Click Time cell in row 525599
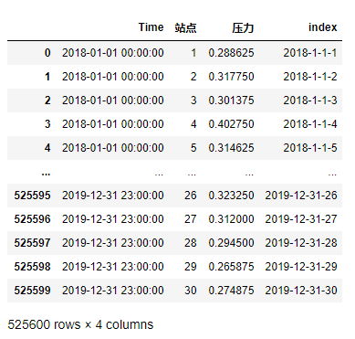This screenshot has height=339, width=355. [113, 291]
